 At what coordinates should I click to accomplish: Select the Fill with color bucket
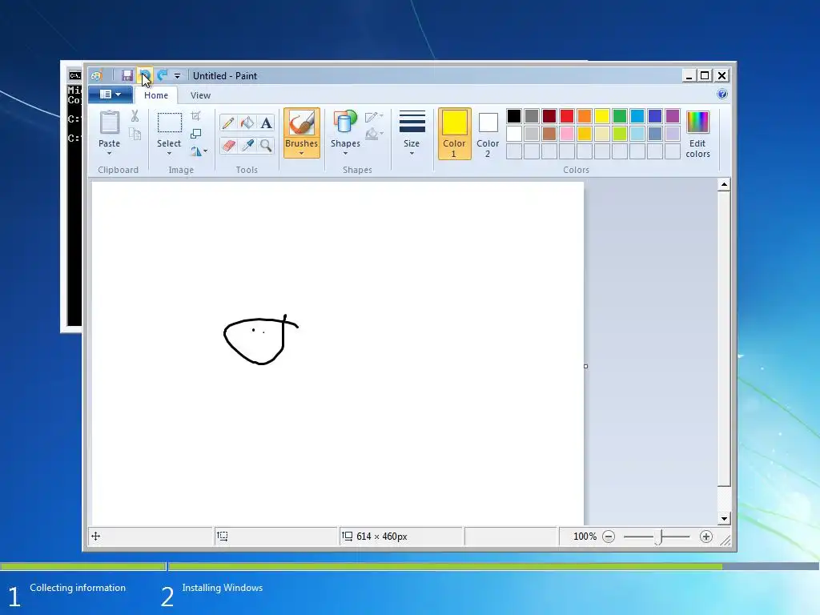[247, 123]
